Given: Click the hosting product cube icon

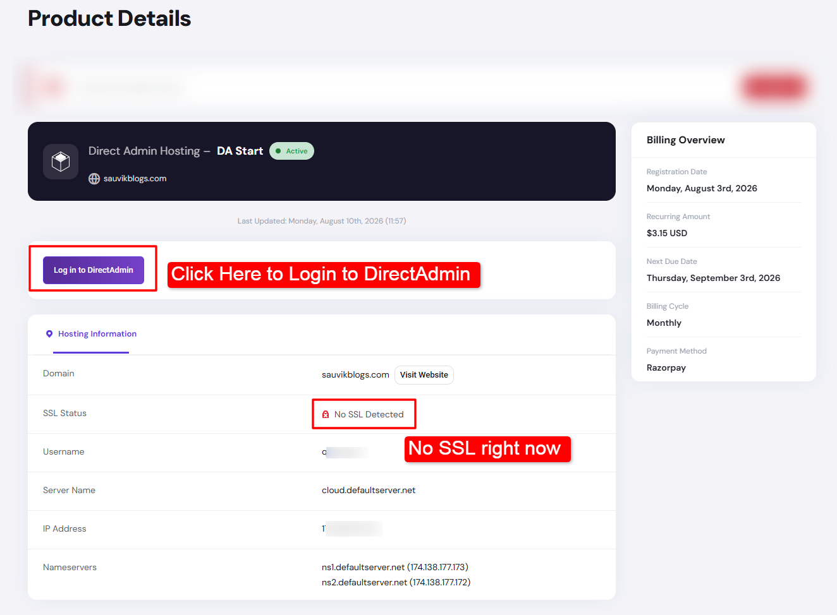Looking at the screenshot, I should [x=61, y=162].
